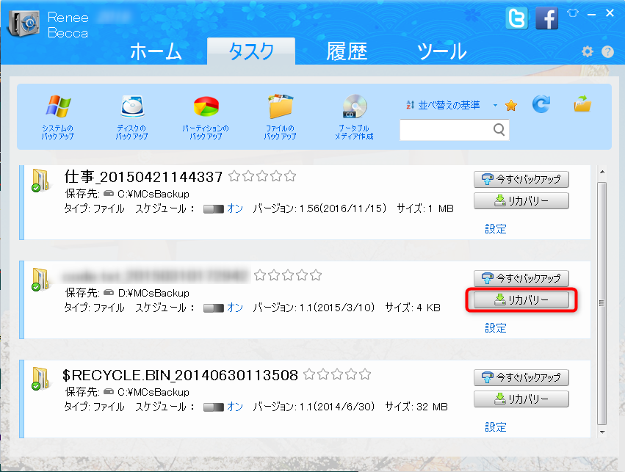Open the Twitter share icon
This screenshot has height=472, width=625.
[x=517, y=18]
